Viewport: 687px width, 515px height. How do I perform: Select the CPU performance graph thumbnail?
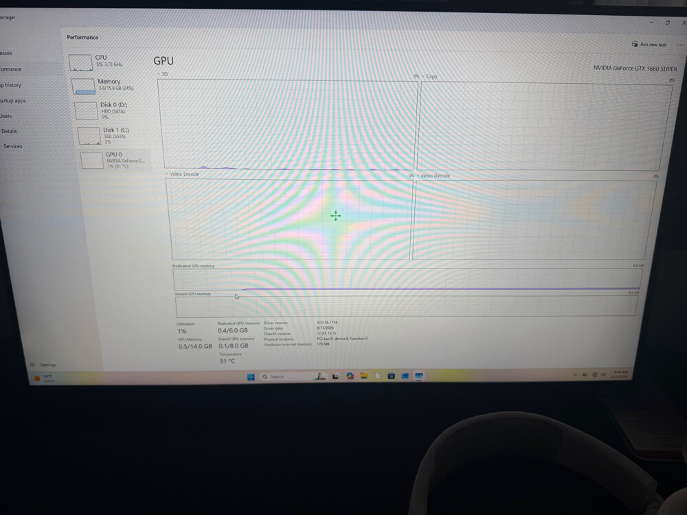[x=80, y=62]
